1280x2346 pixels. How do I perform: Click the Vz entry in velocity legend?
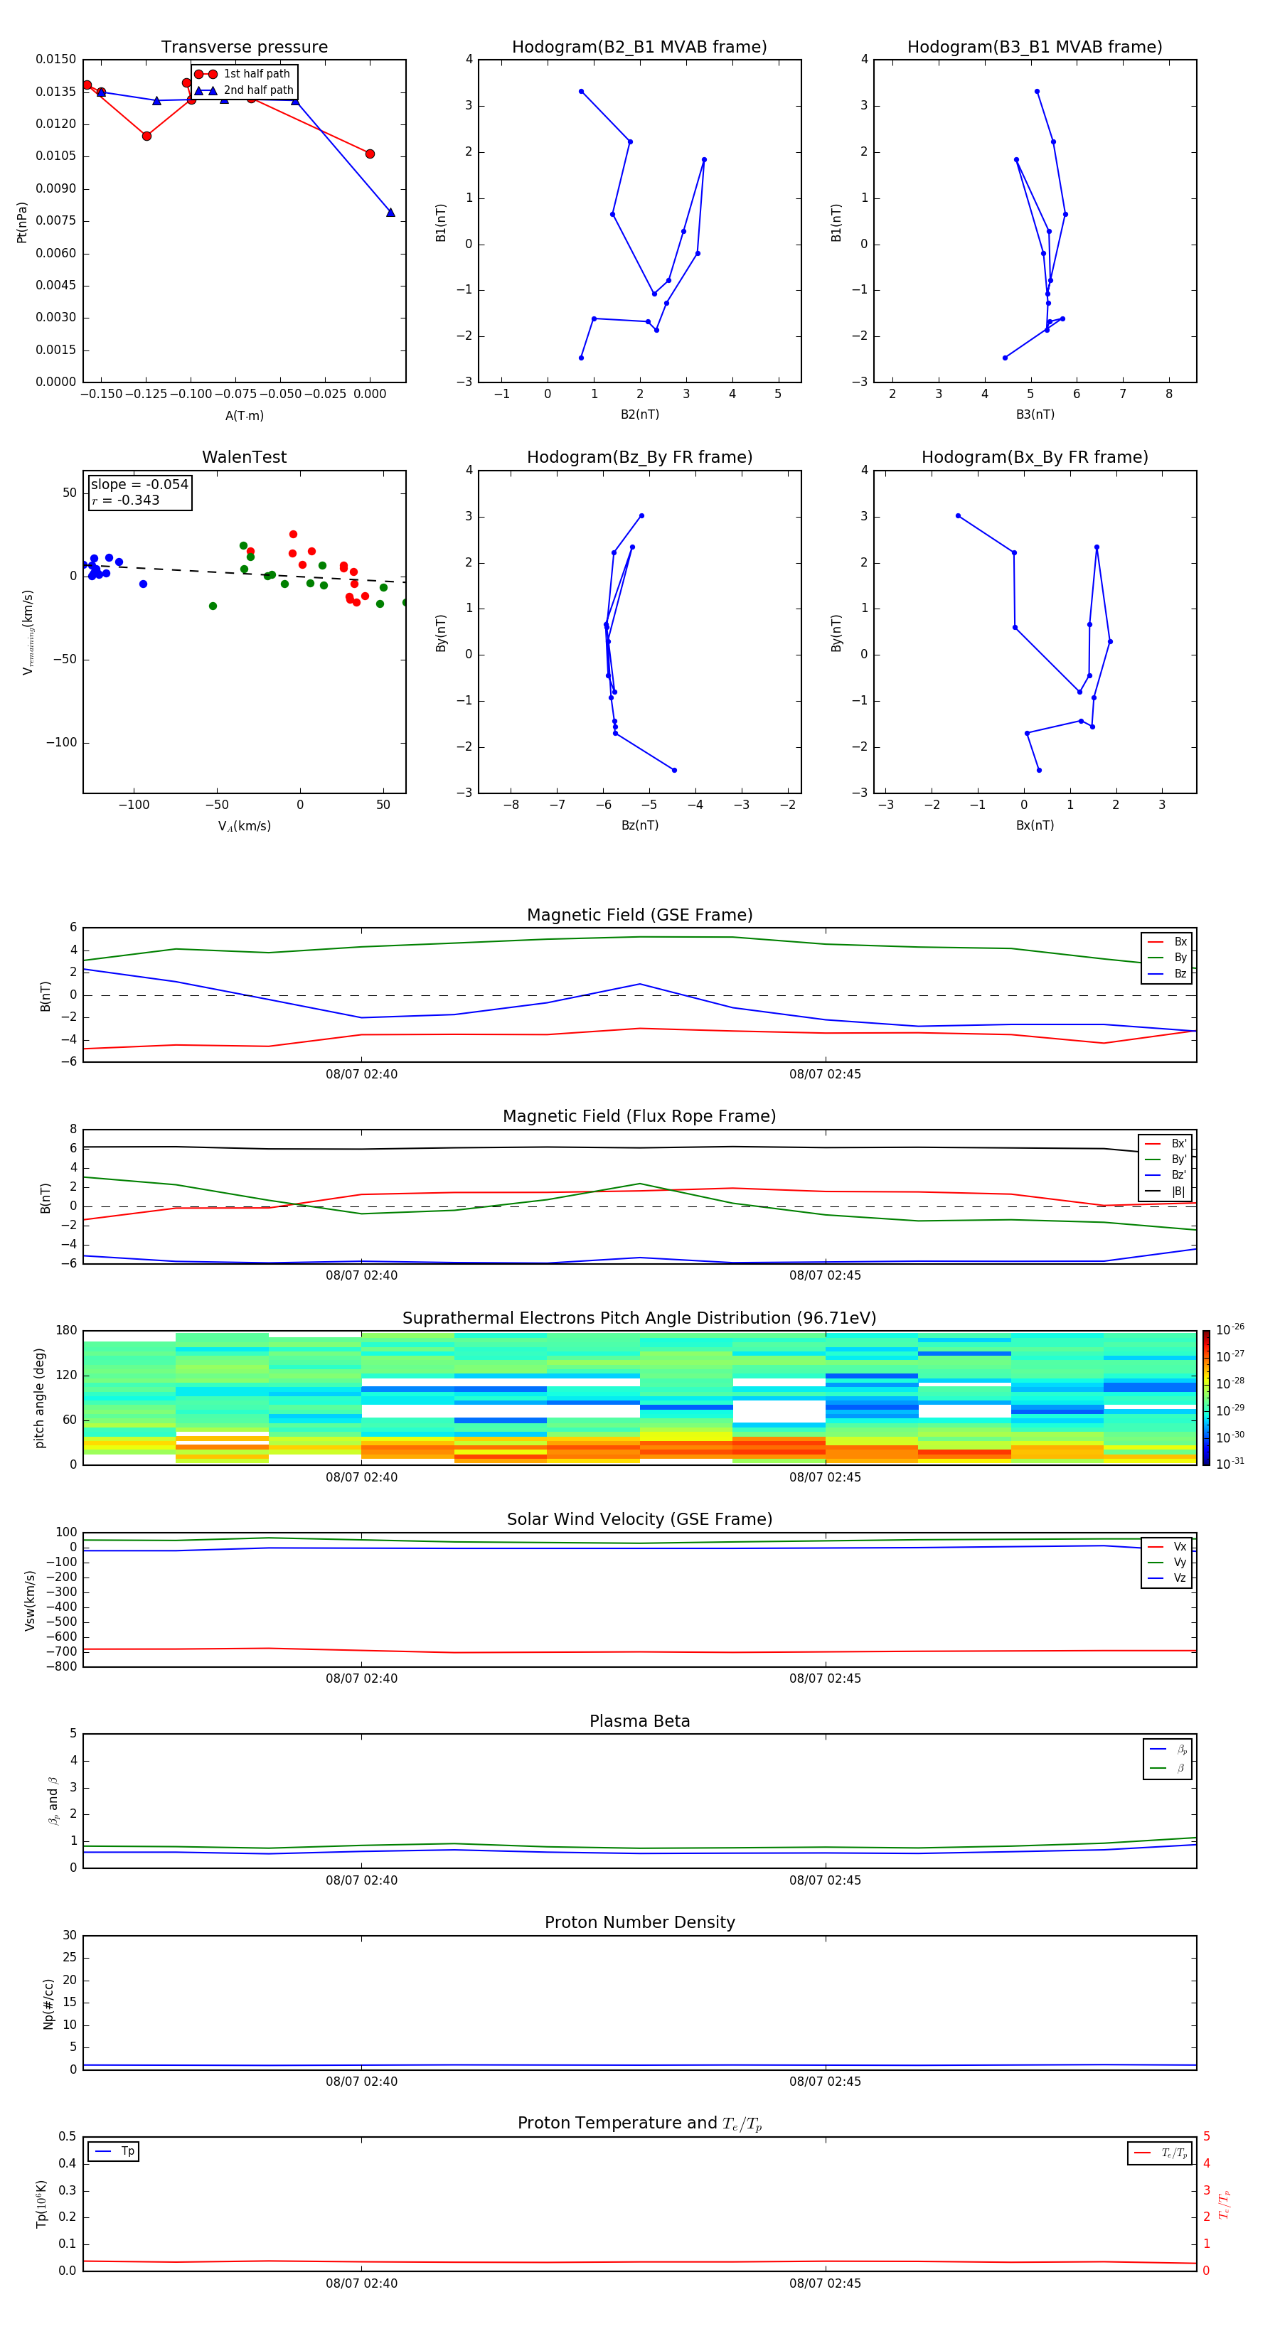point(1167,1578)
